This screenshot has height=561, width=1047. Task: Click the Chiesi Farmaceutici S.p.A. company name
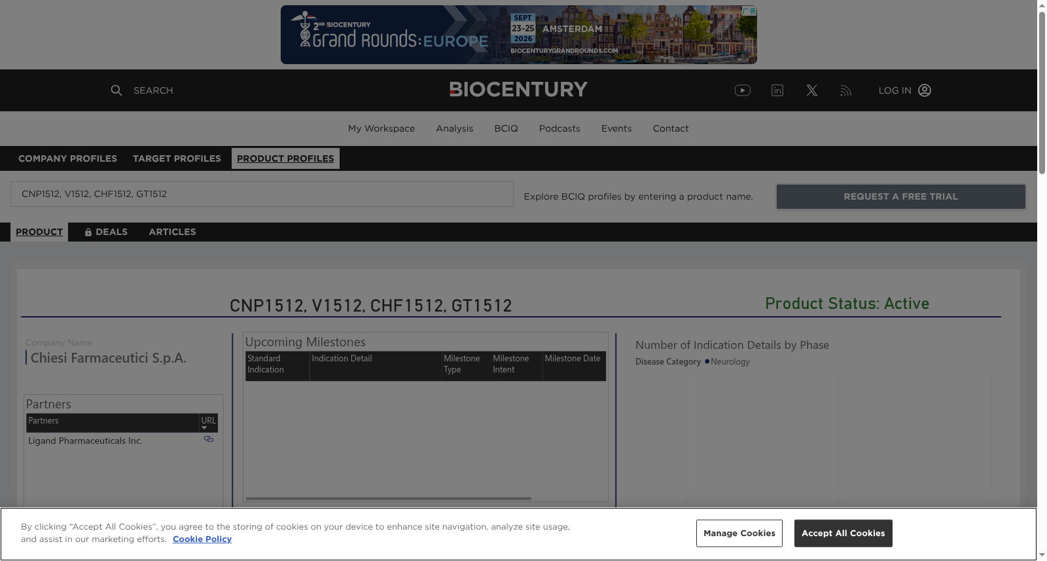point(109,358)
